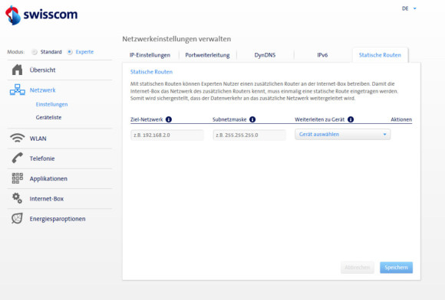Click the Netzwerkeinstellungen verwalten title
This screenshot has width=445, height=300.
(x=176, y=39)
